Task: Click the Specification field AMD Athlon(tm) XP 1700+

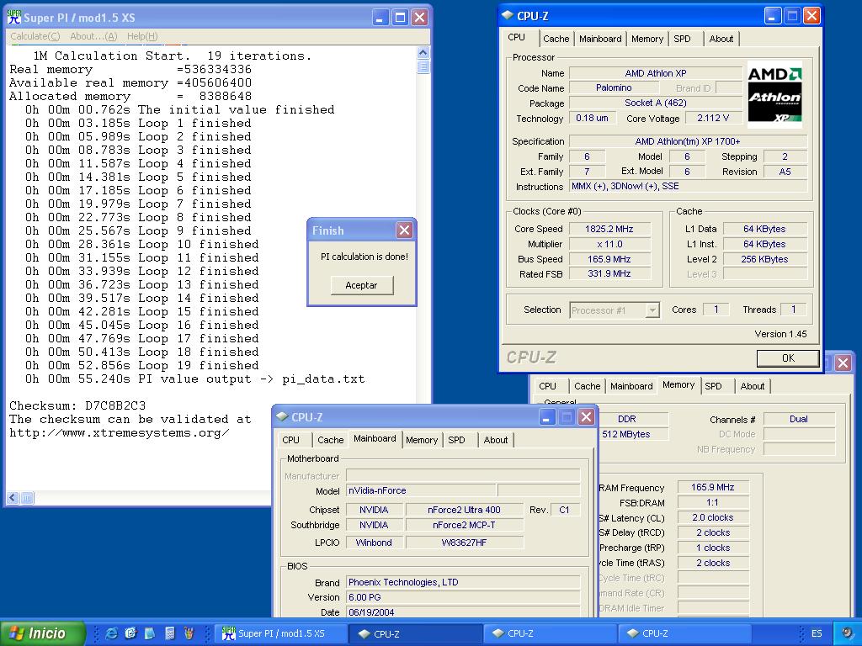Action: pyautogui.click(x=688, y=141)
